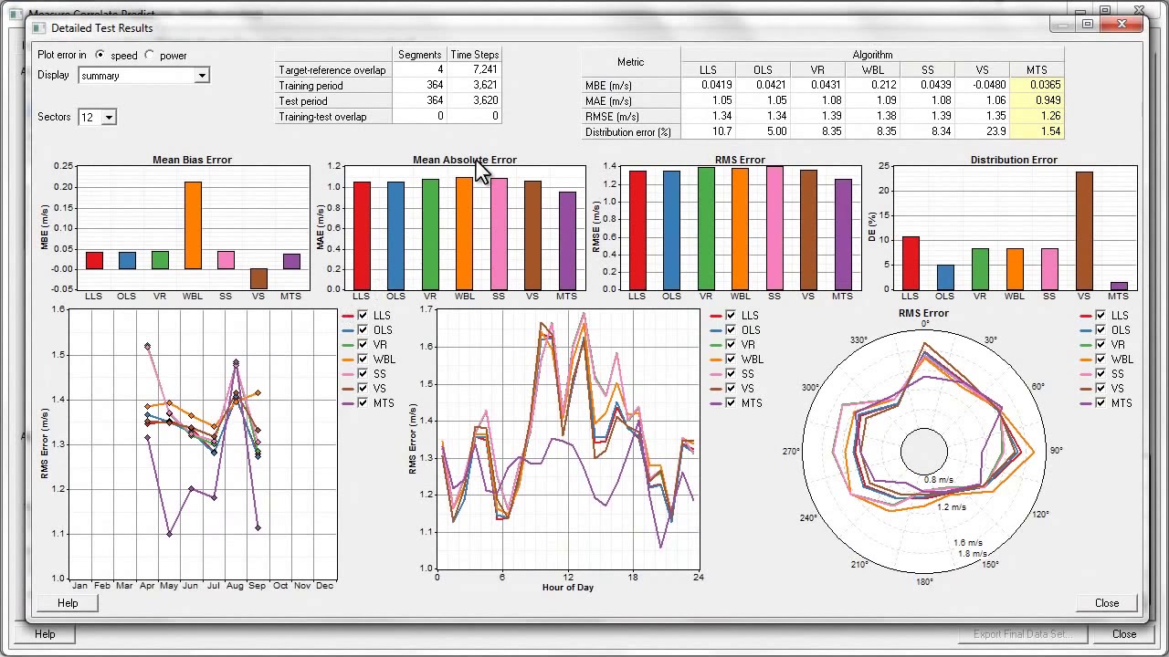Select the highlighted MTS RMSE value 1.26
Viewport: 1169px width, 657px height.
(1037, 116)
